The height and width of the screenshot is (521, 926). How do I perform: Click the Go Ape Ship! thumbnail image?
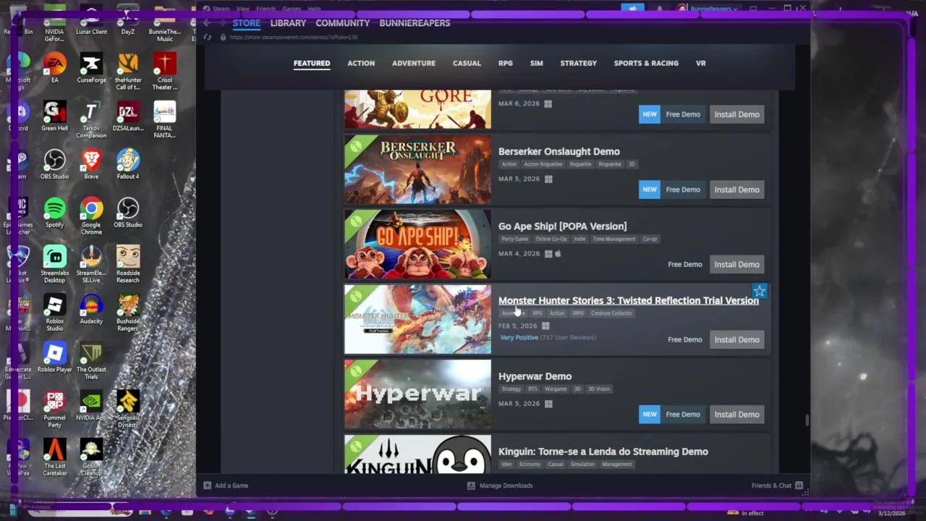coord(417,244)
